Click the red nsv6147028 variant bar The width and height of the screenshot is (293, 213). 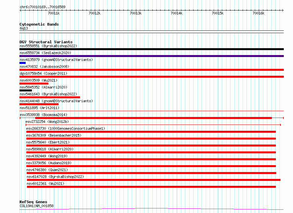tap(154, 180)
